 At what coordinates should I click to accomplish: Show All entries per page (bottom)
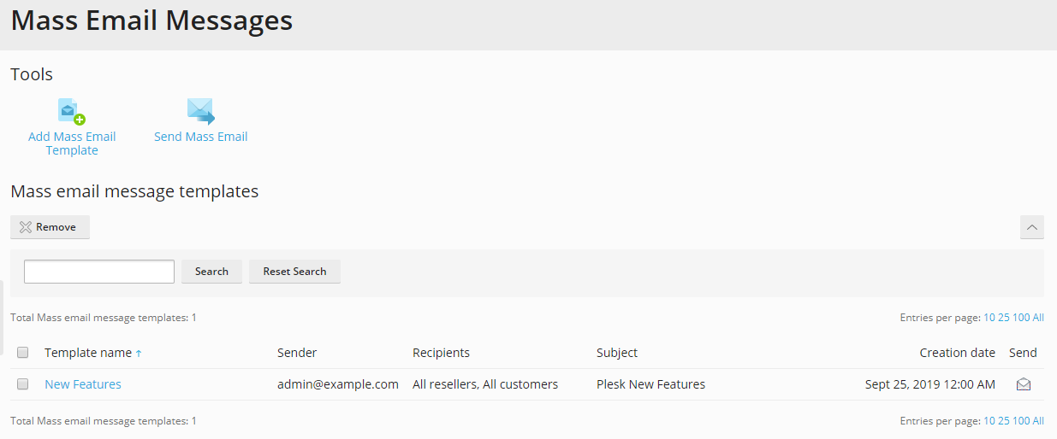click(x=1038, y=421)
